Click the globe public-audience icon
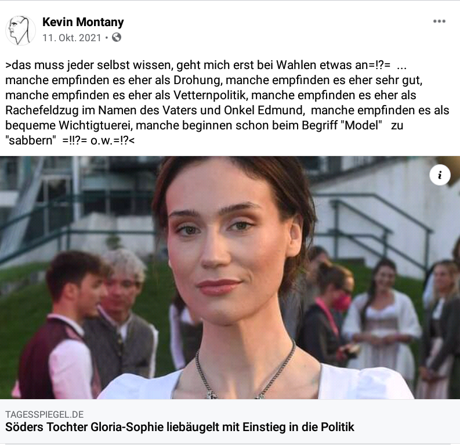The height and width of the screenshot is (445, 460). click(x=117, y=38)
